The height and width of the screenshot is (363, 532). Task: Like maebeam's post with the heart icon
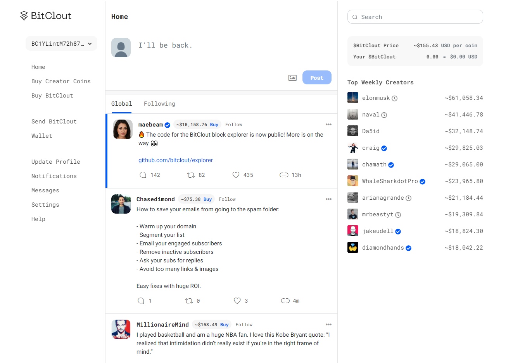coord(236,175)
